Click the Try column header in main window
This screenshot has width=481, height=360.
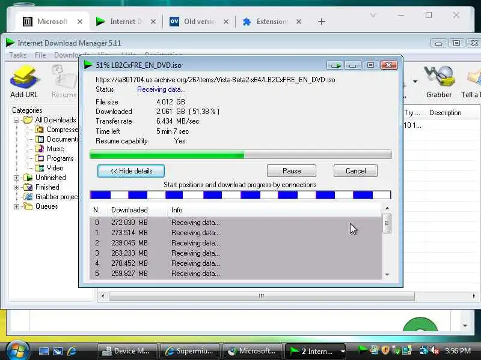coord(412,113)
